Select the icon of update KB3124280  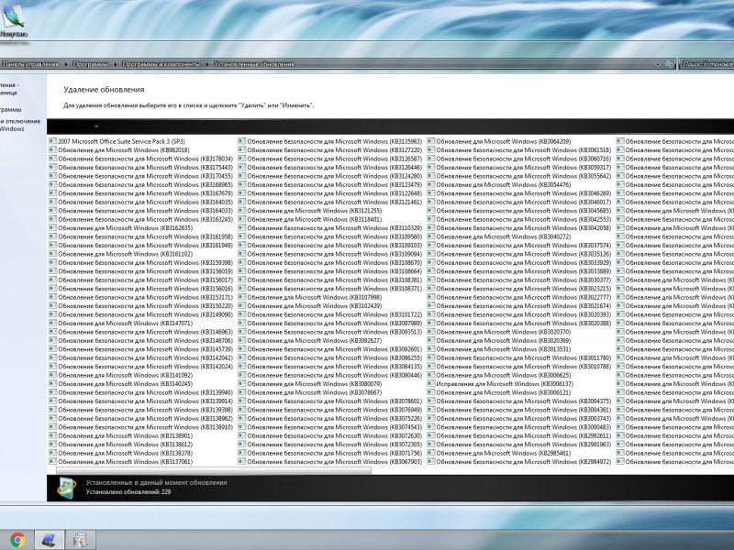[241, 176]
